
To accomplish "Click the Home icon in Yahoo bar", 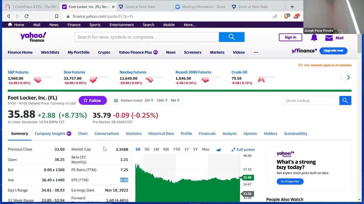I will [x=10, y=24].
